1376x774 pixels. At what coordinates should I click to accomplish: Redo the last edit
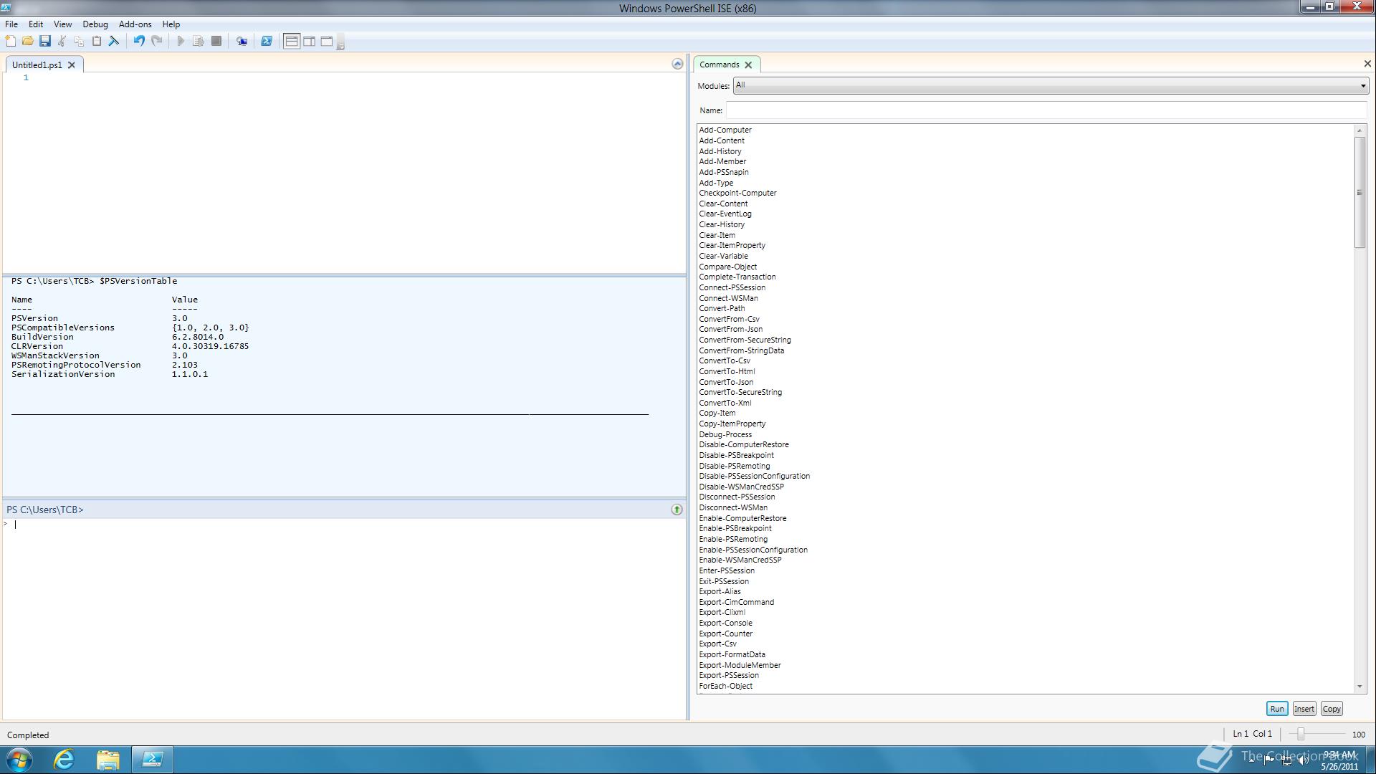point(156,41)
